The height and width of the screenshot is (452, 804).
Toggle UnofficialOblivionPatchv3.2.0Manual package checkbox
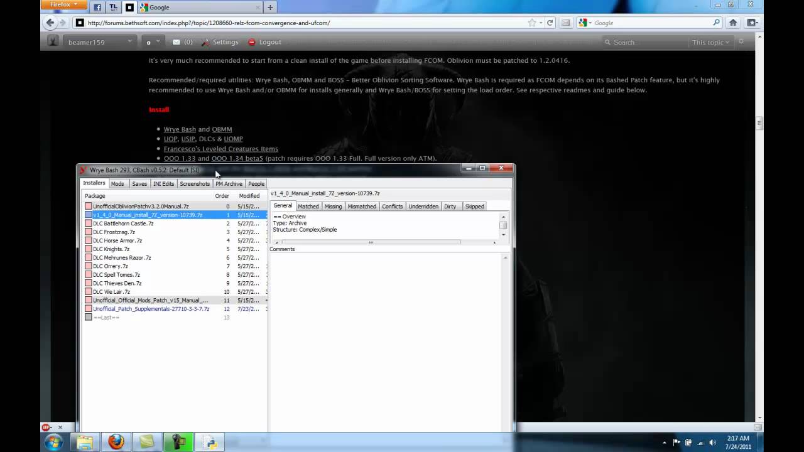[x=89, y=206]
